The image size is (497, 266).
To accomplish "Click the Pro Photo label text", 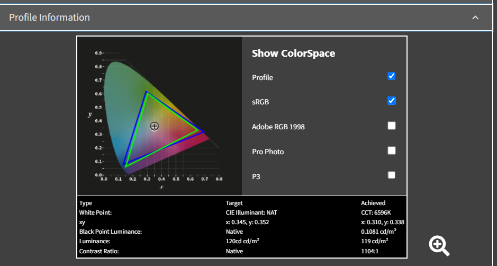I will tap(268, 152).
